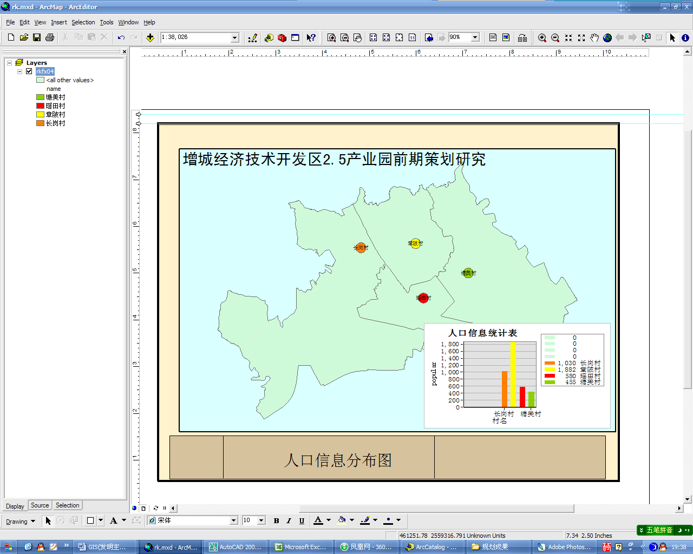Image resolution: width=693 pixels, height=554 pixels.
Task: Open the Selection menu
Action: [83, 22]
